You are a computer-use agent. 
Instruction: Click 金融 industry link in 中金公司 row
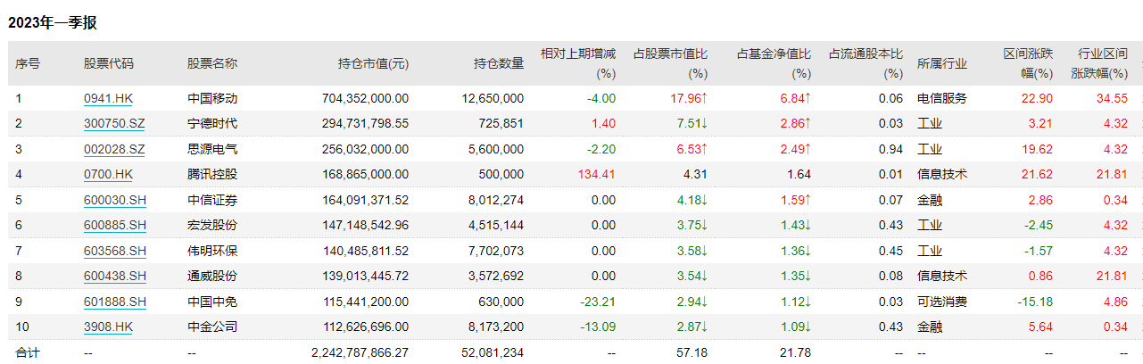point(930,327)
